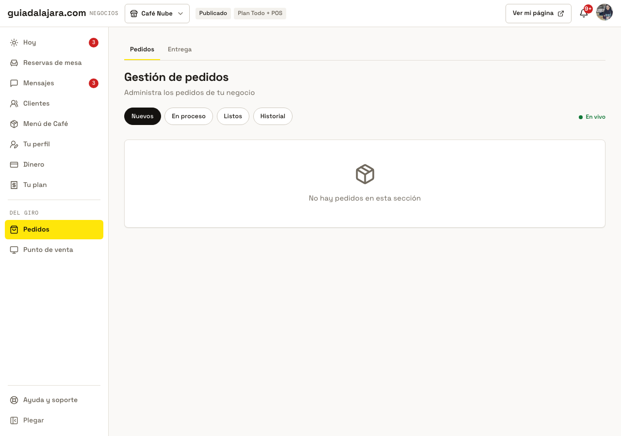Select the Tu plan dollar receipt icon
This screenshot has width=621, height=436.
[14, 185]
